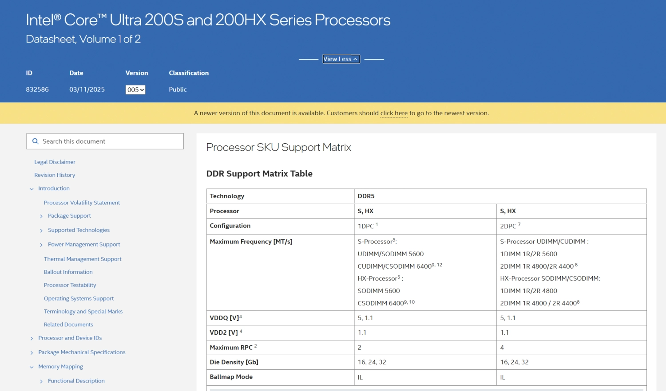Open Thermal Management Support section

click(x=83, y=259)
